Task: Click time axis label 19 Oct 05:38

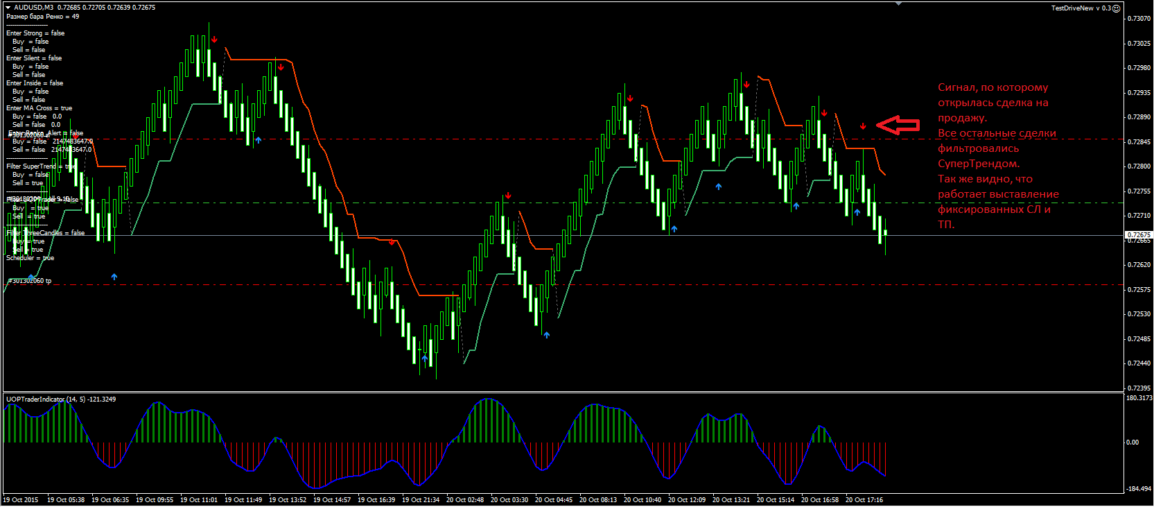Action: point(66,500)
